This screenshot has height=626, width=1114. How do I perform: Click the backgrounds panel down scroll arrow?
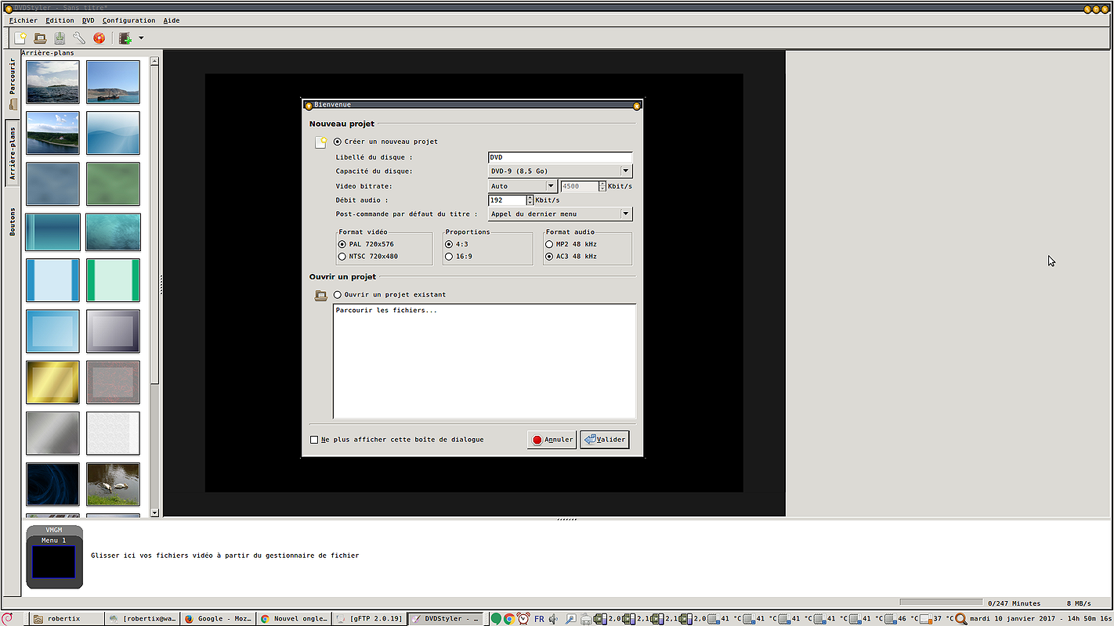pyautogui.click(x=154, y=513)
